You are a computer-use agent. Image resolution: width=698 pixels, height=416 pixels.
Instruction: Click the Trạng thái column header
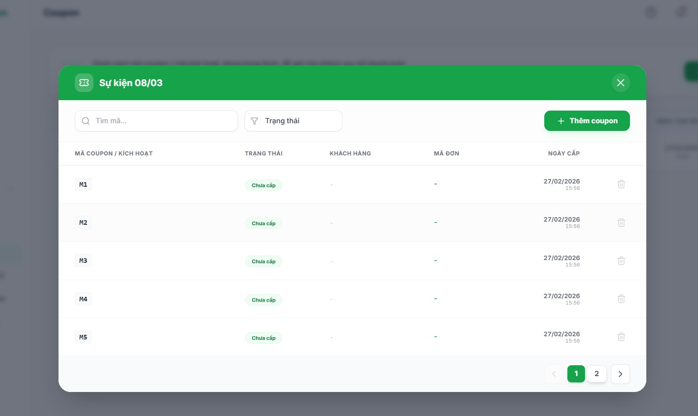[264, 154]
